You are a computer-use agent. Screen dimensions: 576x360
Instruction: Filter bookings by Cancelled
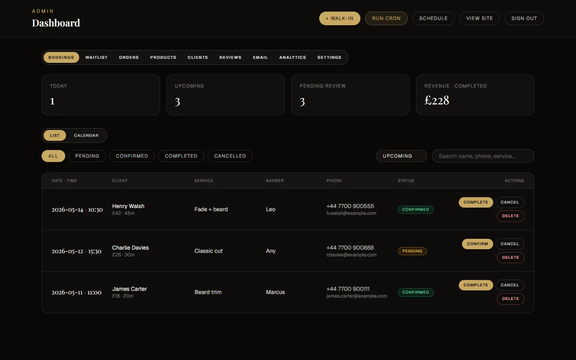[x=230, y=156]
